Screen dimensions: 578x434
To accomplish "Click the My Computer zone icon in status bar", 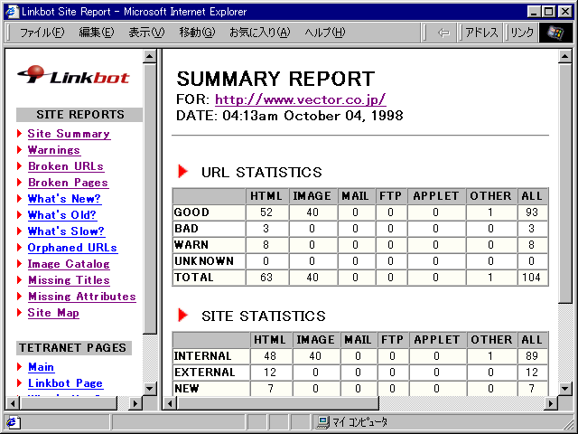I will coord(323,422).
